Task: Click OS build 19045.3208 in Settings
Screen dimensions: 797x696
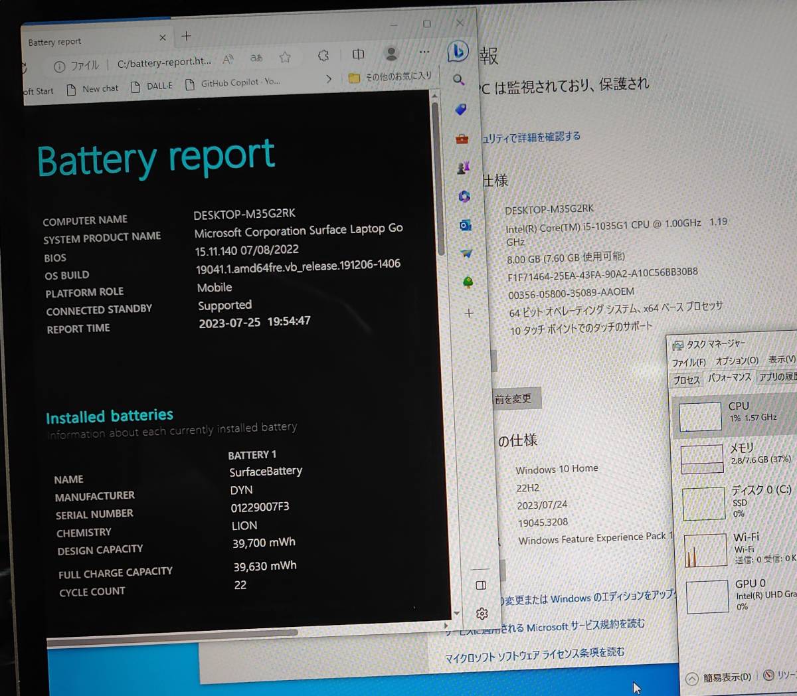Action: click(543, 523)
